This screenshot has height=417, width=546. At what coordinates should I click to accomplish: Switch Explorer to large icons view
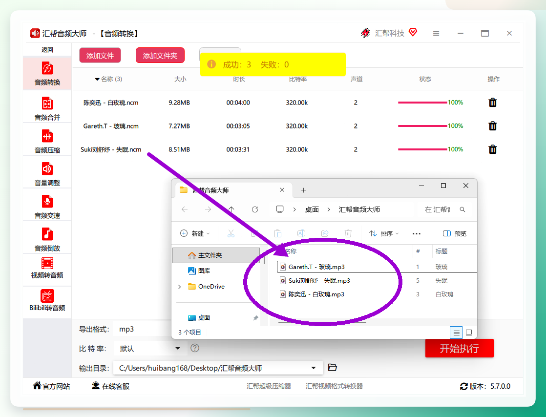[469, 333]
